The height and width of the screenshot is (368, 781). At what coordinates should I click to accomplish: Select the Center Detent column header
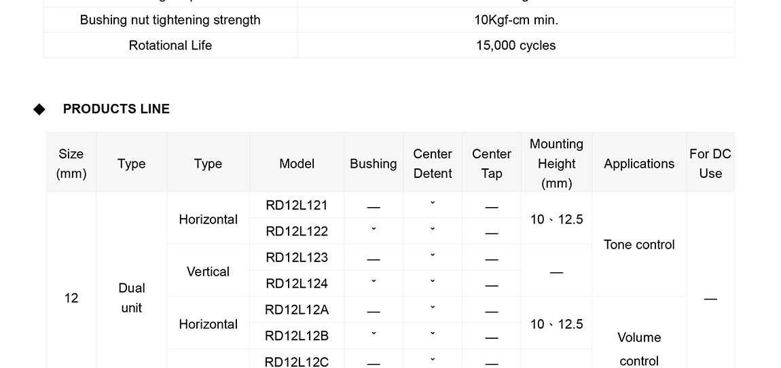click(x=433, y=164)
